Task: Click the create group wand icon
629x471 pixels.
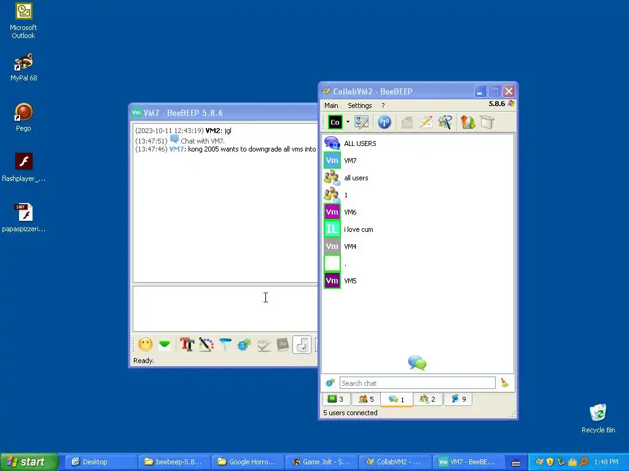Action: (x=445, y=122)
